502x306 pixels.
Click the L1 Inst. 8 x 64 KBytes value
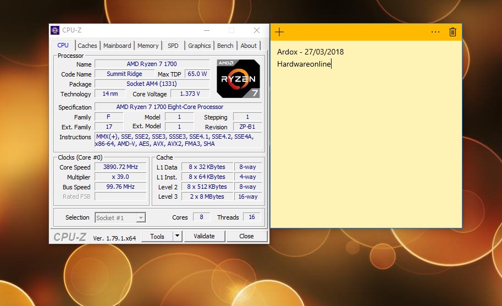tap(207, 177)
